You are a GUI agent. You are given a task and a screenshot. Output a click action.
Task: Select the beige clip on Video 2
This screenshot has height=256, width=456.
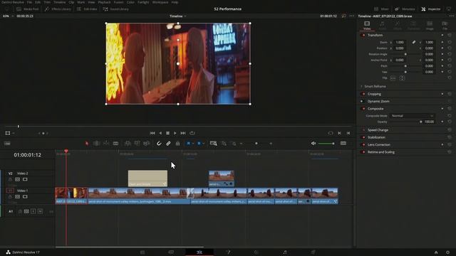(x=147, y=178)
